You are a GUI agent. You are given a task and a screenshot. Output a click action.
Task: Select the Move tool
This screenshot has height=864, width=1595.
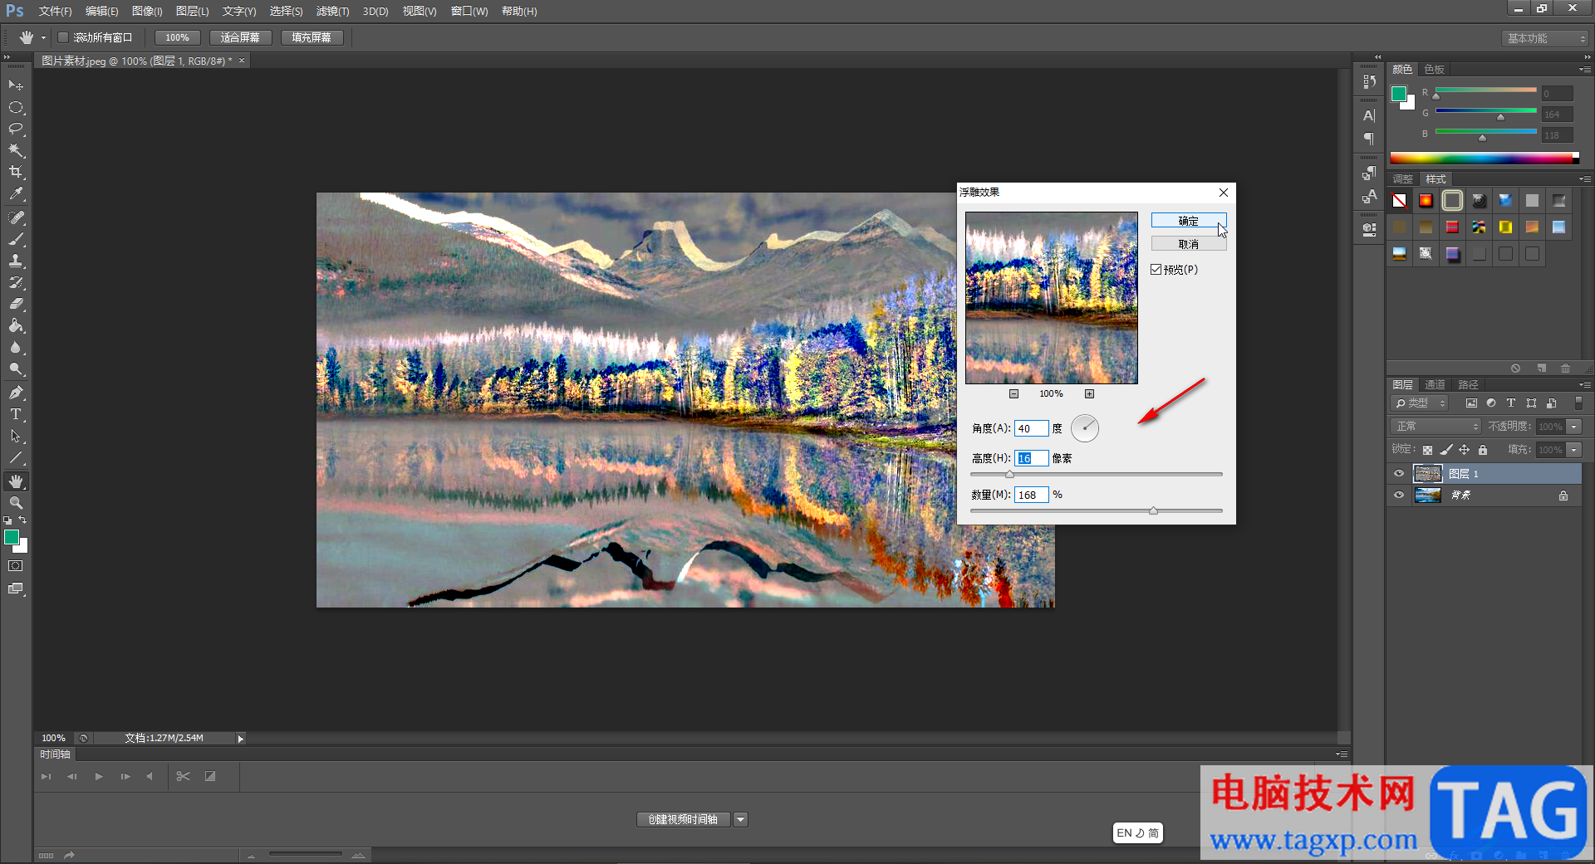click(x=16, y=85)
